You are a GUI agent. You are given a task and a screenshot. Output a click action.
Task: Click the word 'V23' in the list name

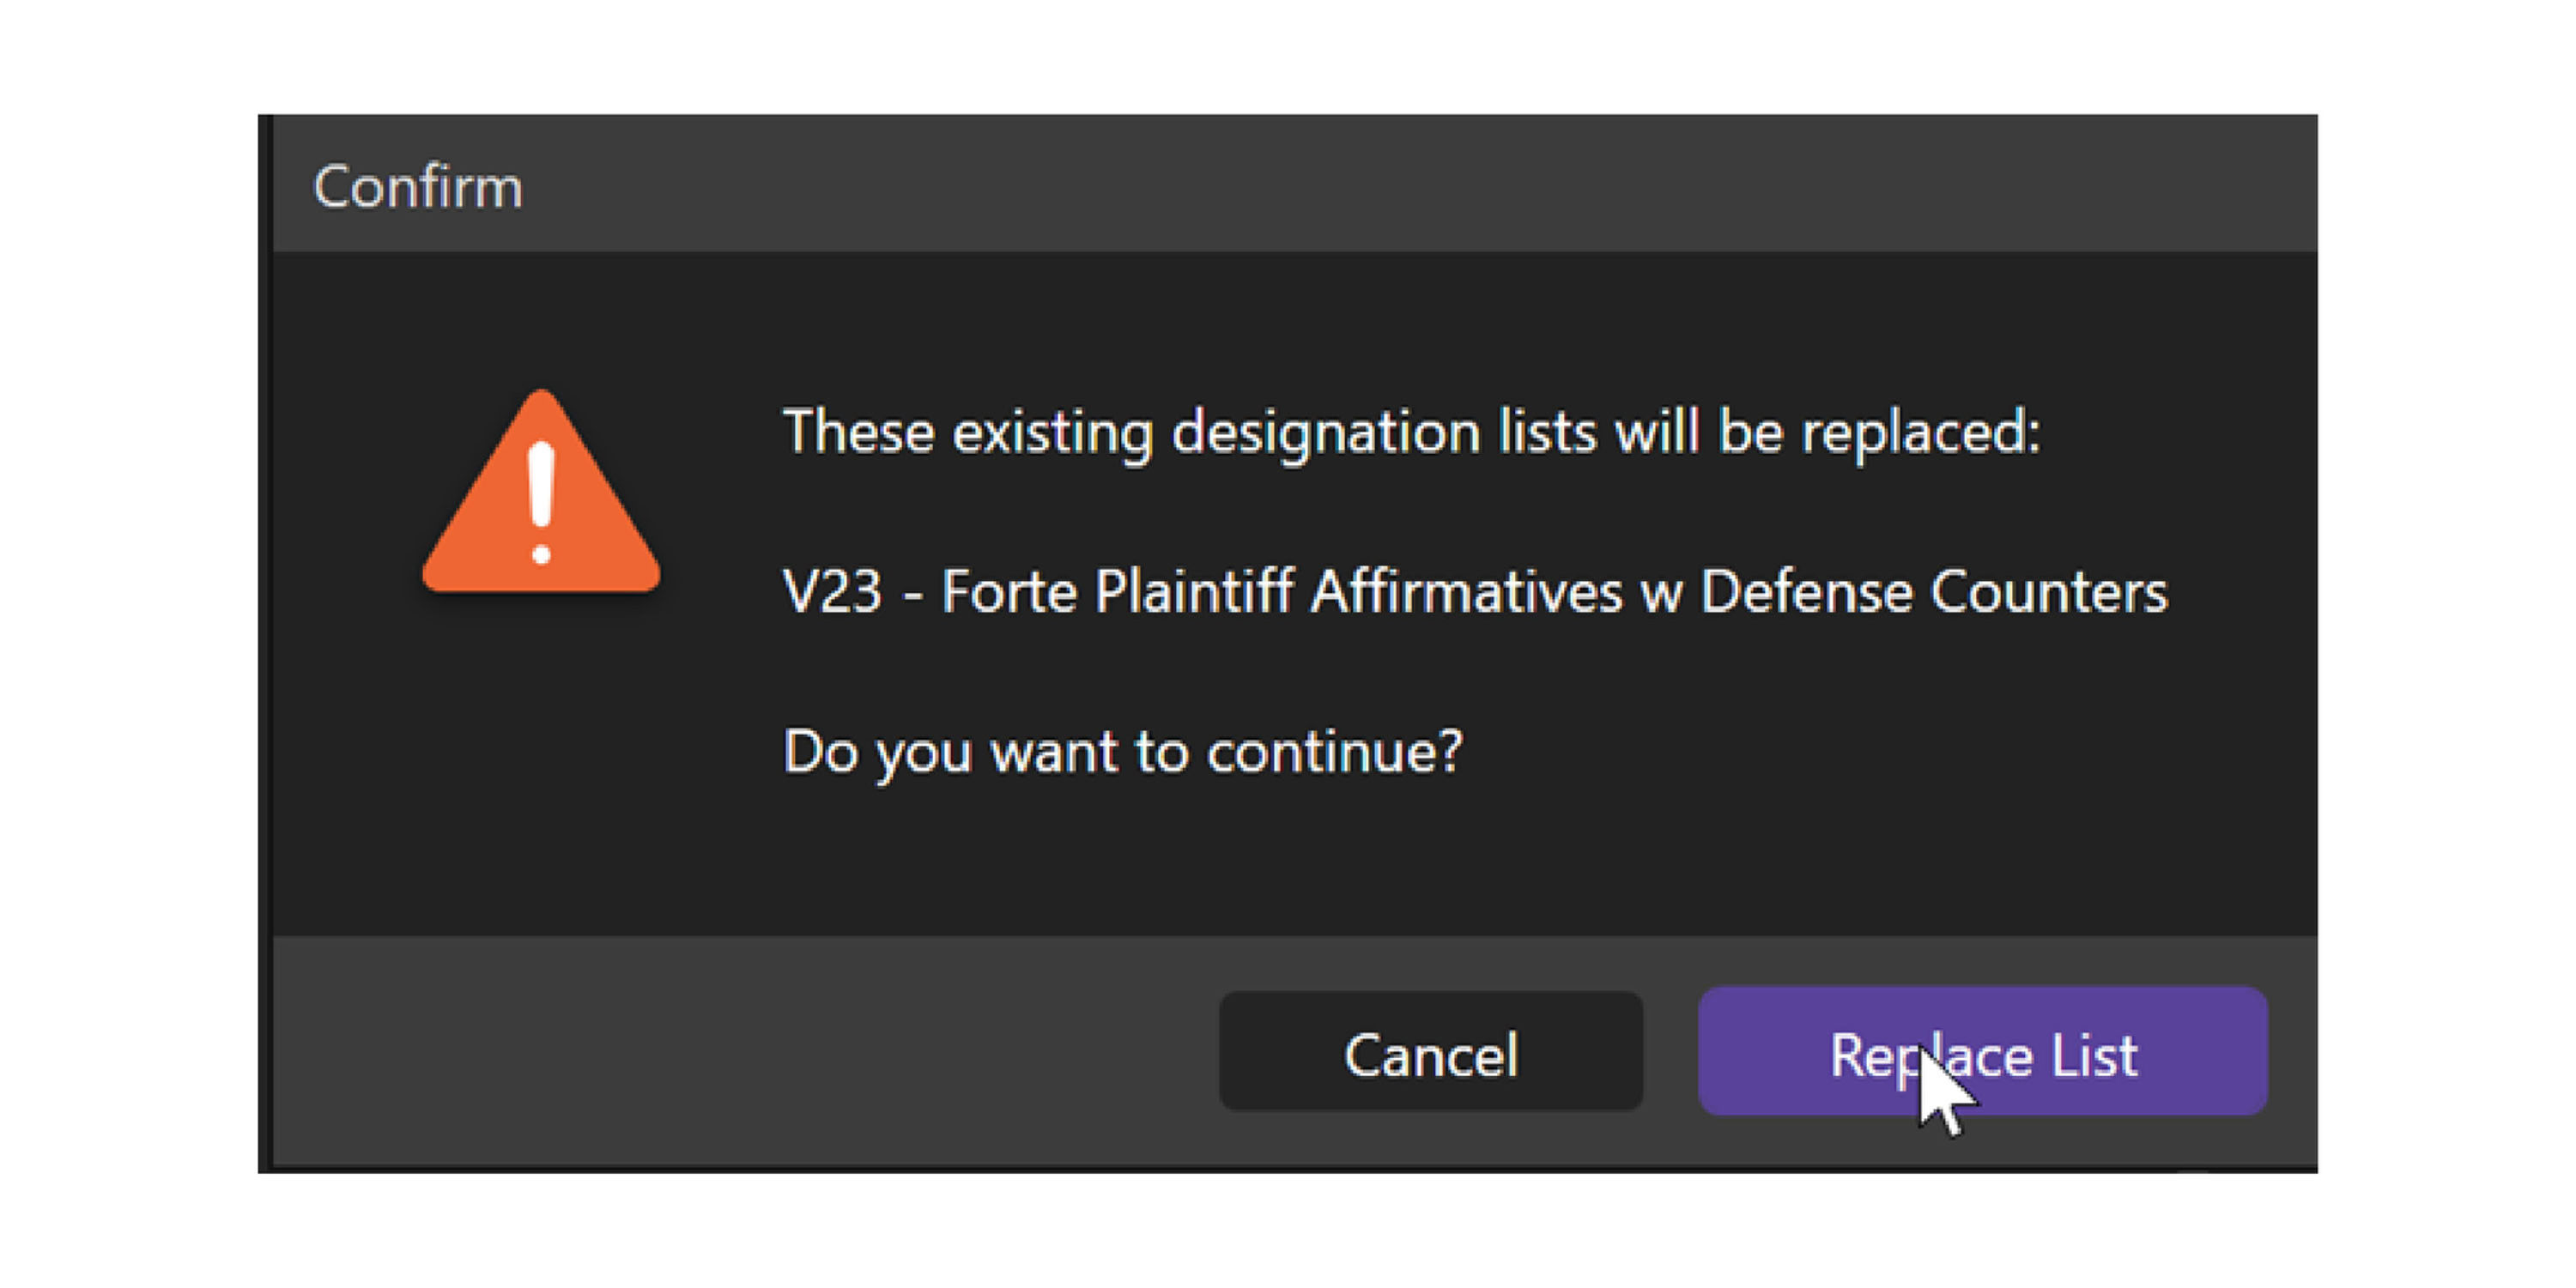click(832, 591)
